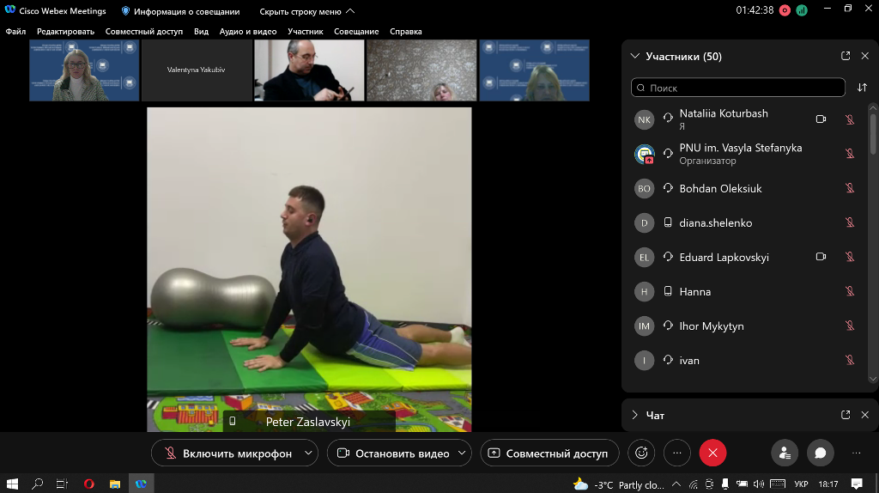Click the Поиск participant search field
This screenshot has height=493, width=879.
coord(738,88)
